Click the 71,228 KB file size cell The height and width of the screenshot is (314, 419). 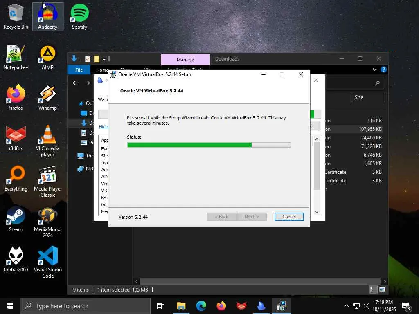(371, 146)
